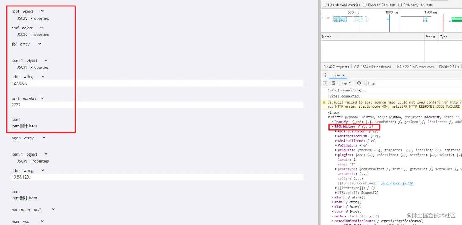Click the addr field containing 127.0.0.5

coord(157,83)
